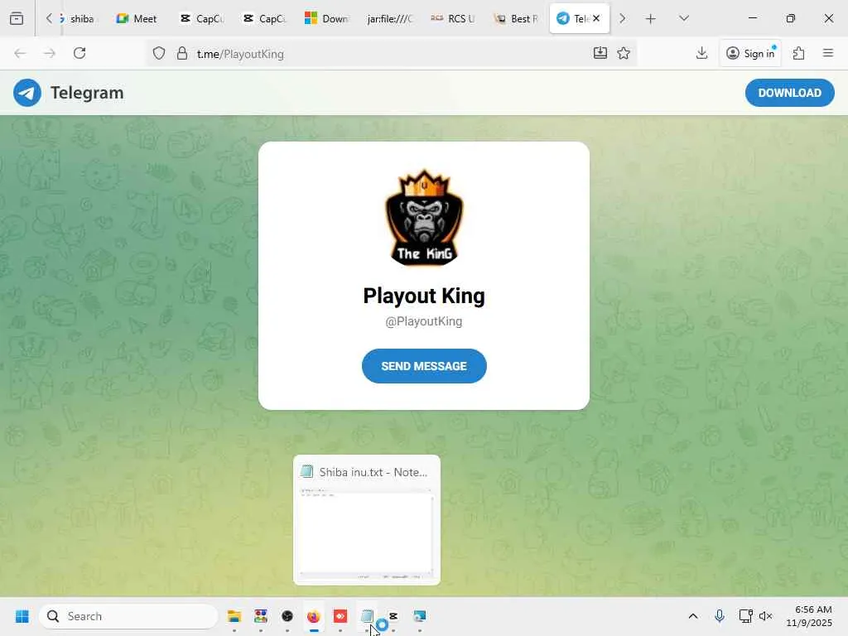Click the blue DOWNLOAD button

point(789,93)
